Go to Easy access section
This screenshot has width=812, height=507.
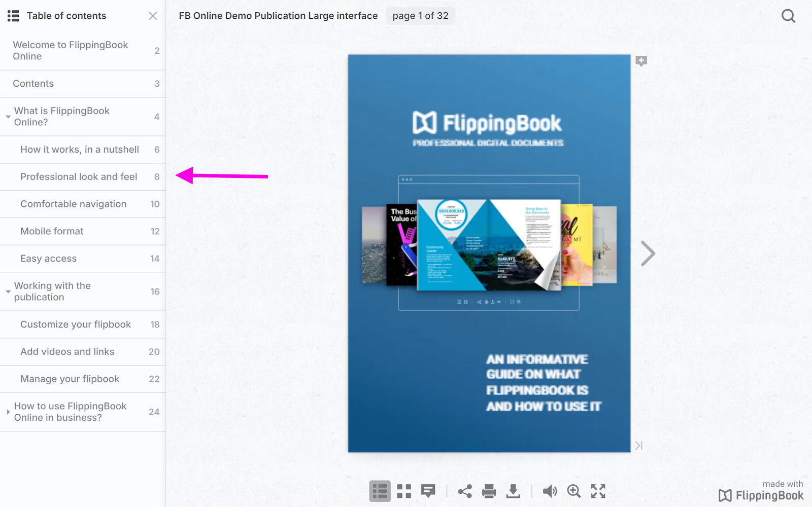tap(83, 259)
